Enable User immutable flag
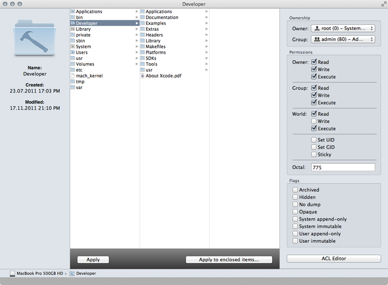 295,241
